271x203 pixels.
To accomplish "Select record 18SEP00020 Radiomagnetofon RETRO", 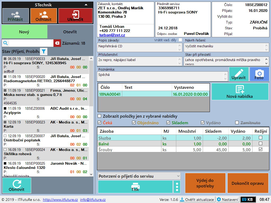I will [x=46, y=81].
